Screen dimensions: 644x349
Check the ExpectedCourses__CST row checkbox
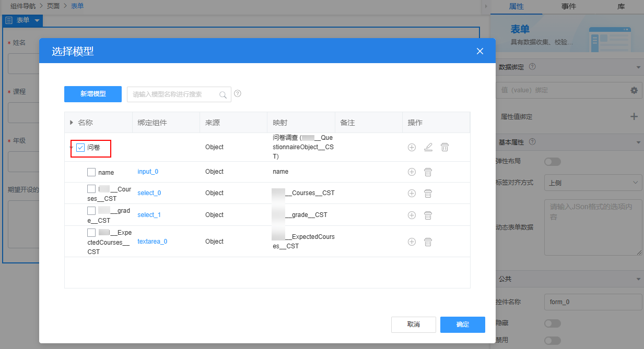tap(91, 233)
